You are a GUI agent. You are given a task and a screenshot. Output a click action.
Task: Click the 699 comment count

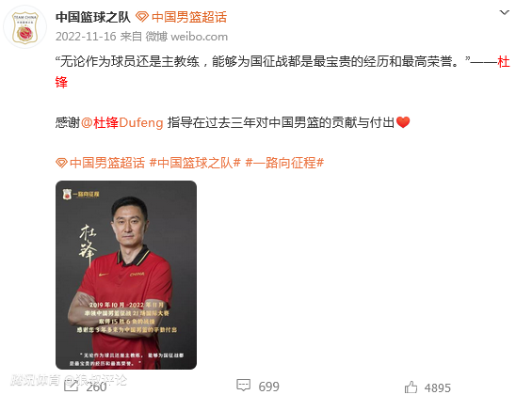tap(268, 387)
